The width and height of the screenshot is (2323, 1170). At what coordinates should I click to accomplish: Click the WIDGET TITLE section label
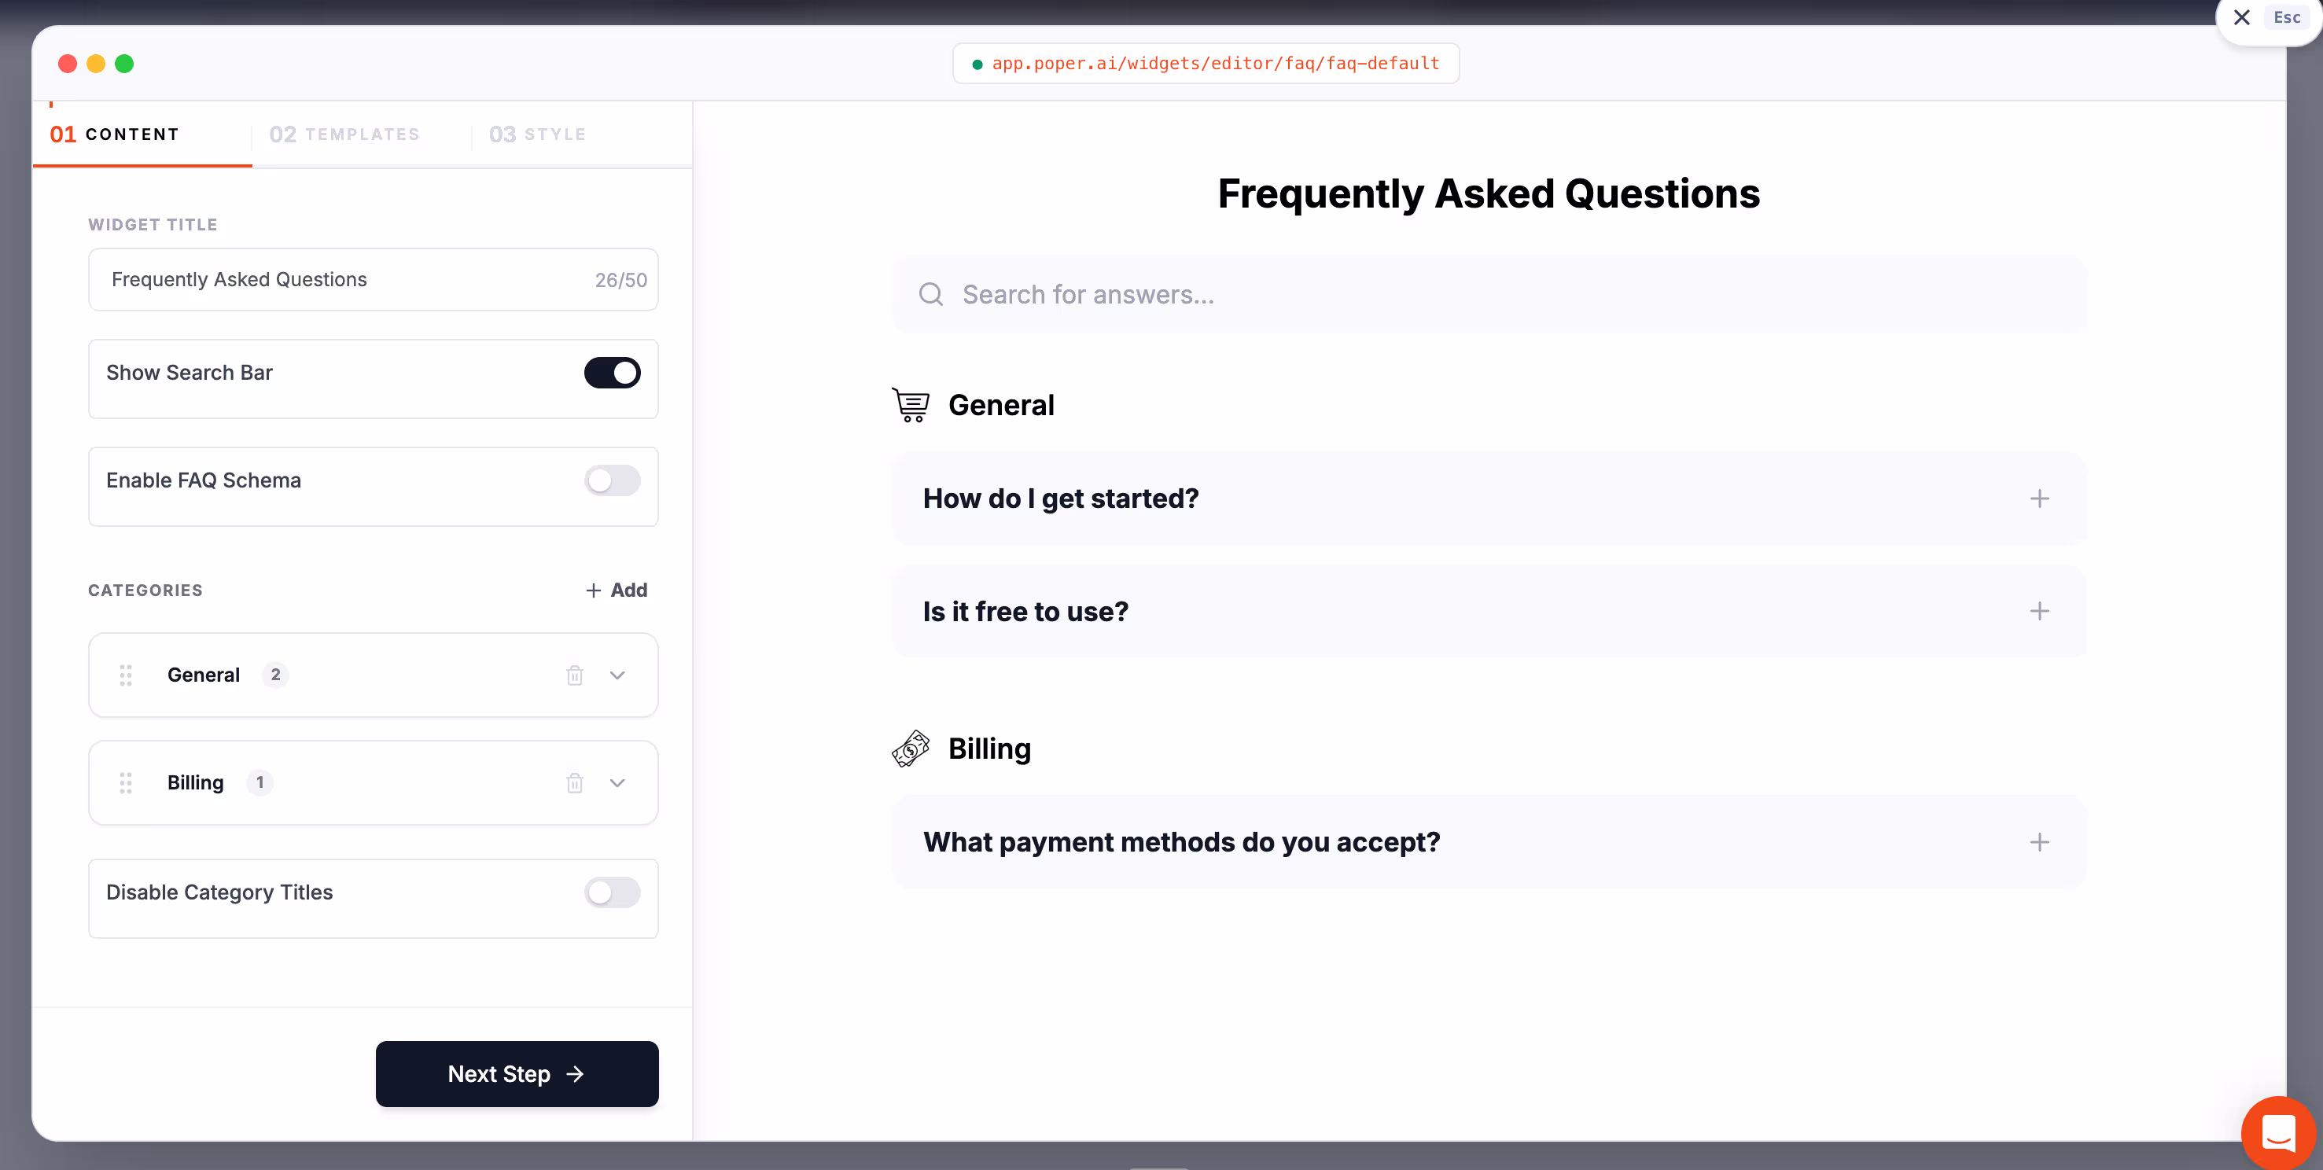[x=153, y=224]
